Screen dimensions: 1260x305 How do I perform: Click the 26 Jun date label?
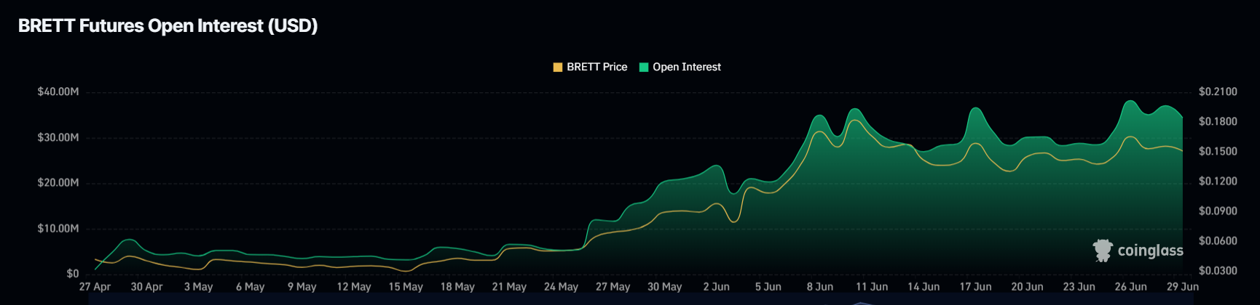coord(1130,287)
